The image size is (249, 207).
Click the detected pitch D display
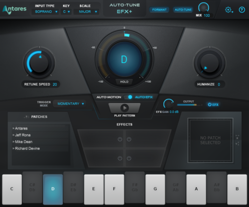124,59
